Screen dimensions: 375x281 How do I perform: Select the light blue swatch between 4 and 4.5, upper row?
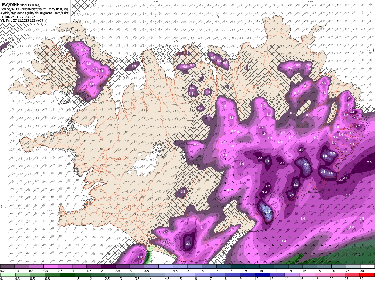coord(166,267)
